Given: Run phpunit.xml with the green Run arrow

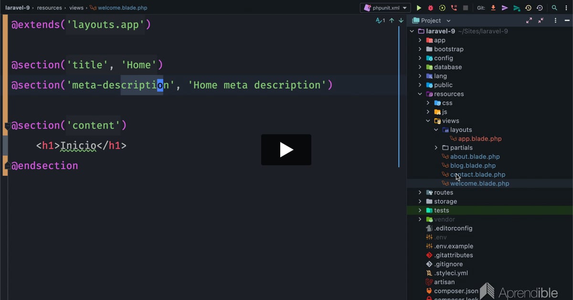Looking at the screenshot, I should click(x=419, y=8).
